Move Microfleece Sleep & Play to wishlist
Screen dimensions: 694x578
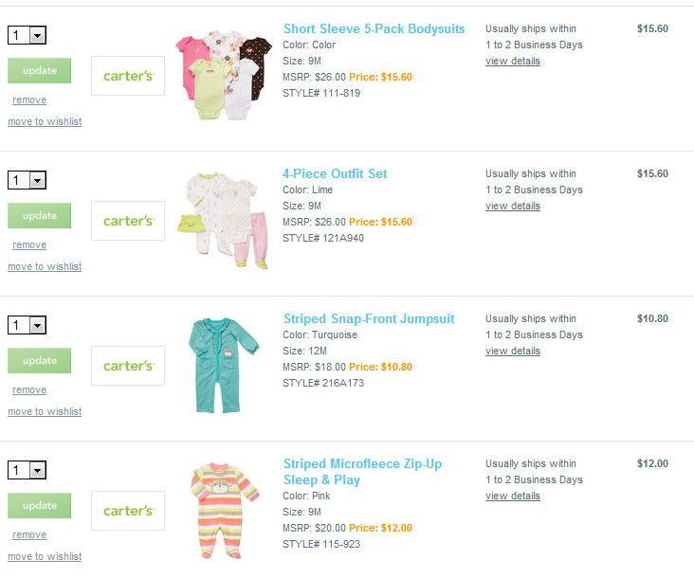pos(45,556)
